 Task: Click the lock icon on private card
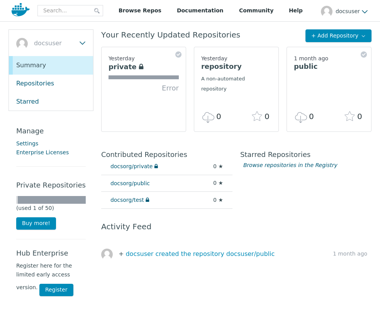(141, 67)
